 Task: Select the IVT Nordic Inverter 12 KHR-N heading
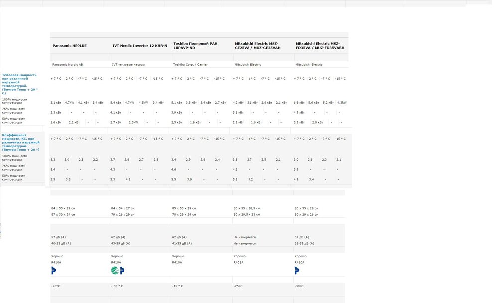(139, 46)
